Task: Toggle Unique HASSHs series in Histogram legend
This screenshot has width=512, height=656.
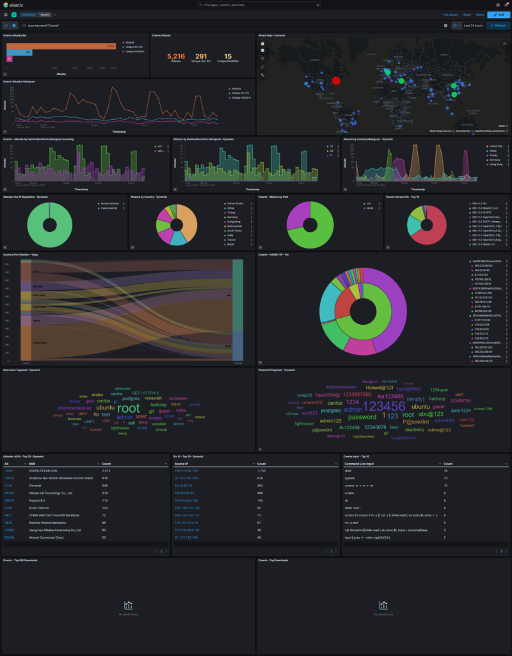Action: click(239, 97)
